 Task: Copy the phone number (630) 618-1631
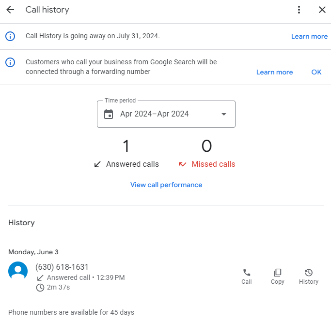(x=277, y=277)
